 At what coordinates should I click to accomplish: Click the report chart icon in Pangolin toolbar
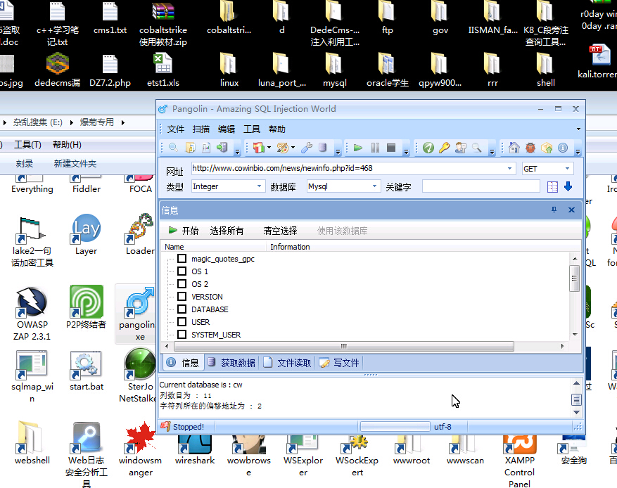[x=206, y=148]
